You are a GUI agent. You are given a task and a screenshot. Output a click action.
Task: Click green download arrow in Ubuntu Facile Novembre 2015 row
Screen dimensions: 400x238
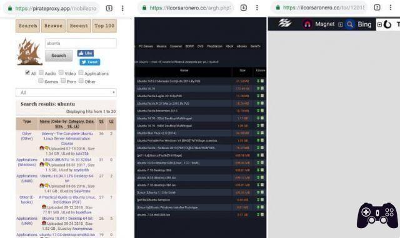[258, 111]
